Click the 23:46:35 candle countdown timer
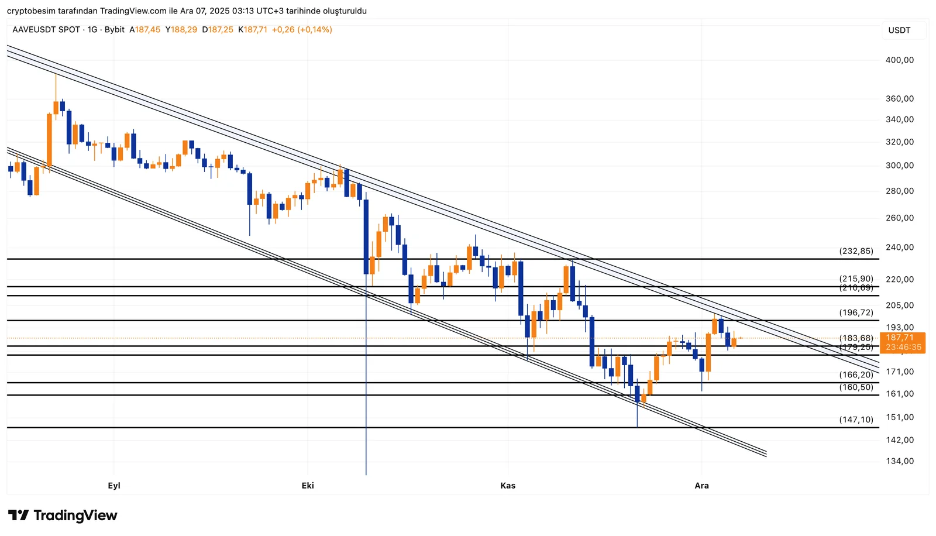The image size is (936, 536). 903,347
